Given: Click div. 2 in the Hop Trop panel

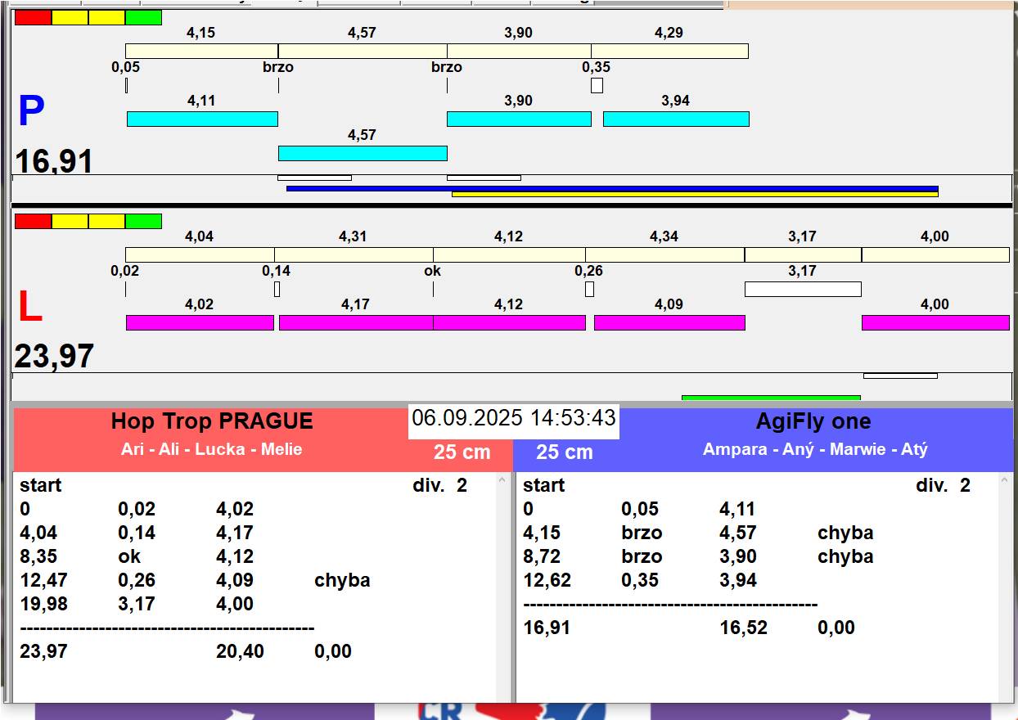Looking at the screenshot, I should pyautogui.click(x=439, y=485).
